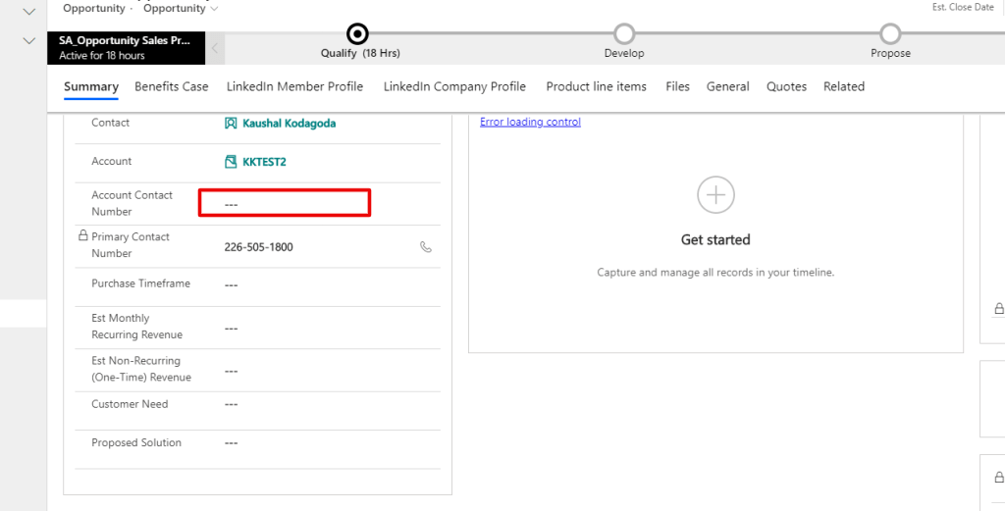Click the Account Contact Number field
The image size is (1005, 511).
pyautogui.click(x=285, y=203)
